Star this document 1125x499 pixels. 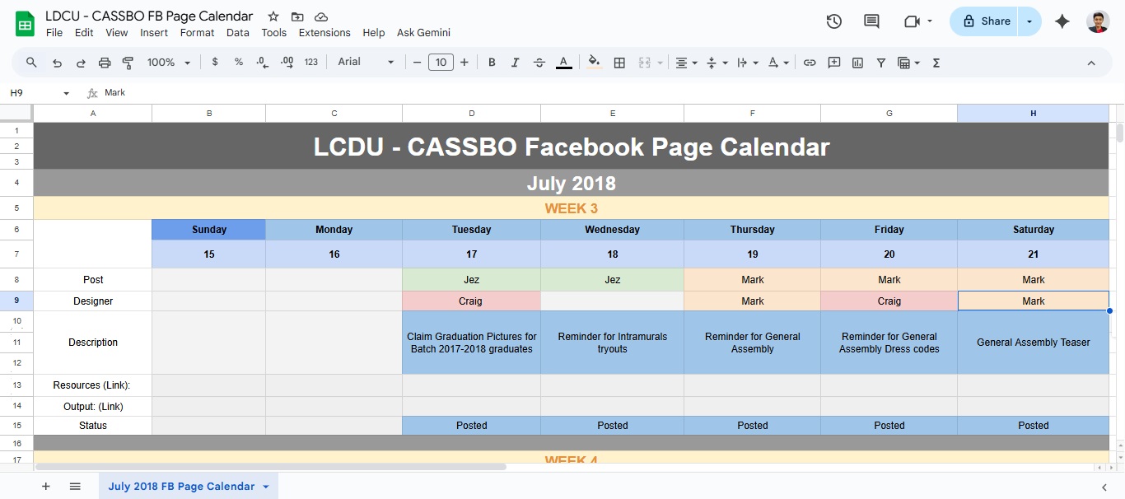[x=273, y=16]
